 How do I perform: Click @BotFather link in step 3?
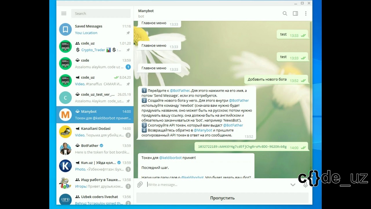pyautogui.click(x=233, y=125)
